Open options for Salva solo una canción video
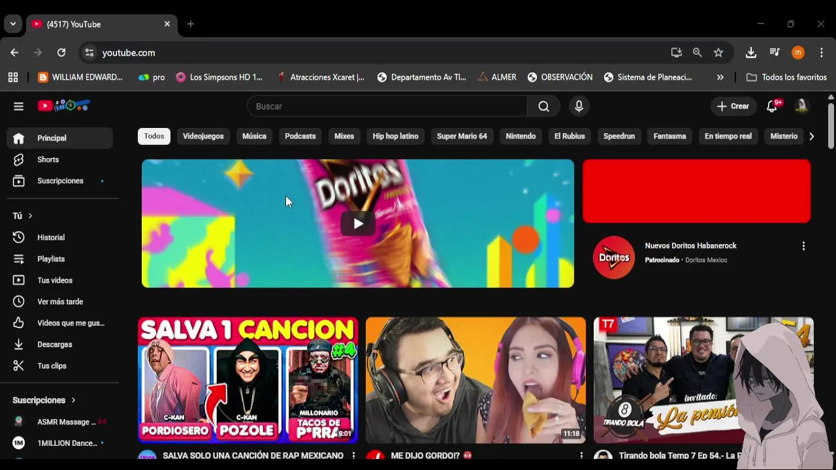Screen dimensions: 836x470 coord(353,455)
